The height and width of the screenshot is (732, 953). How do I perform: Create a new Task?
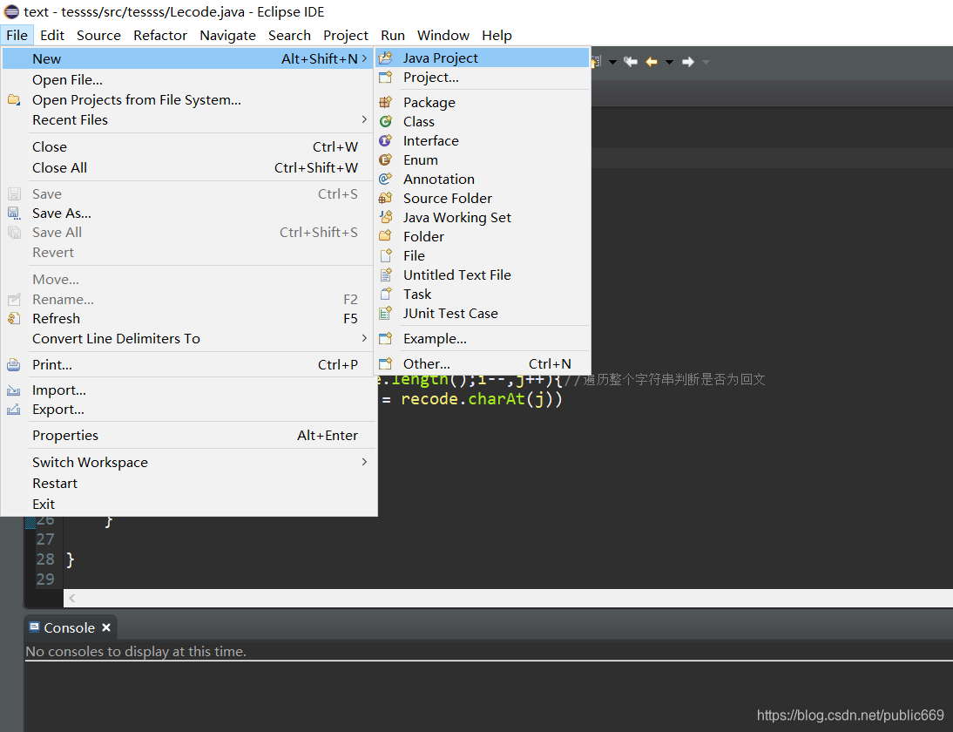[x=482, y=294]
